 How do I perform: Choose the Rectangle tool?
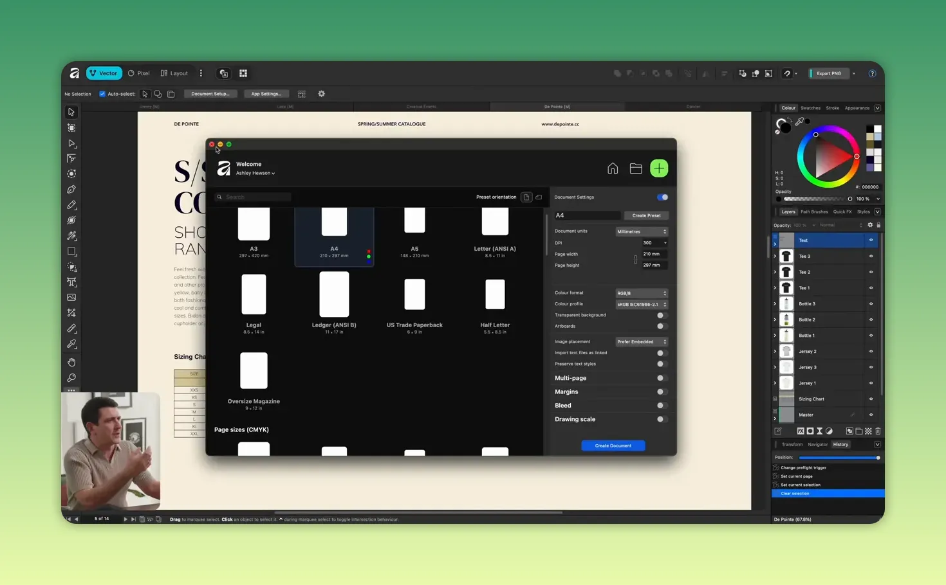pos(71,251)
